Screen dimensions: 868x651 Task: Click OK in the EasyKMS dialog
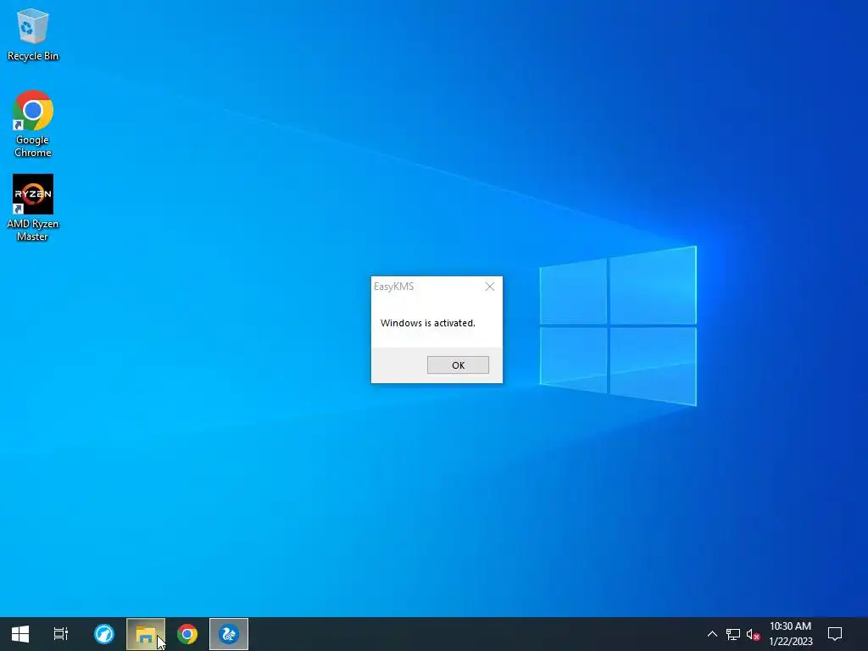coord(458,364)
